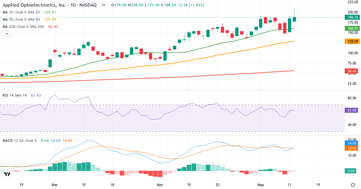Viewport: 361px width, 189px height.
Task: Click the green 160.91 SMA 20 price tag
Action: (x=353, y=28)
